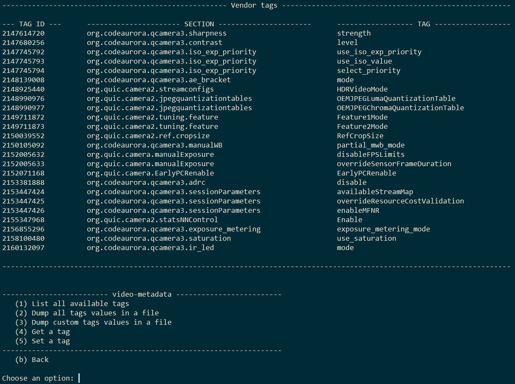The height and width of the screenshot is (384, 515).
Task: Click tag ID 2153447425
Action: pyautogui.click(x=23, y=201)
